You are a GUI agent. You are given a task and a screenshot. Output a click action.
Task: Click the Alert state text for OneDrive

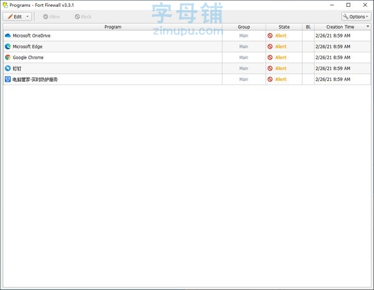point(280,36)
